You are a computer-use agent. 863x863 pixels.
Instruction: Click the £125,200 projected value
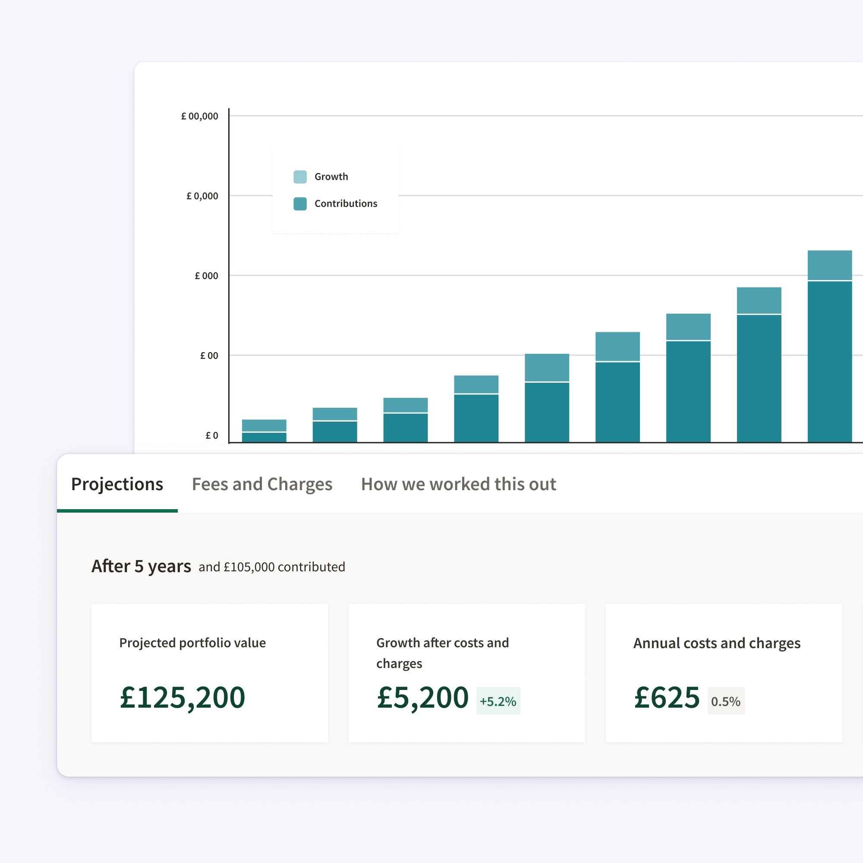(x=182, y=698)
